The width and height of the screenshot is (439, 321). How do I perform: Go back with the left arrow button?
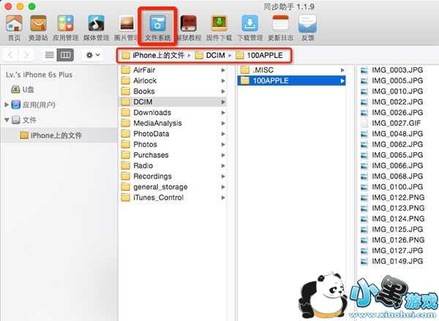11,55
